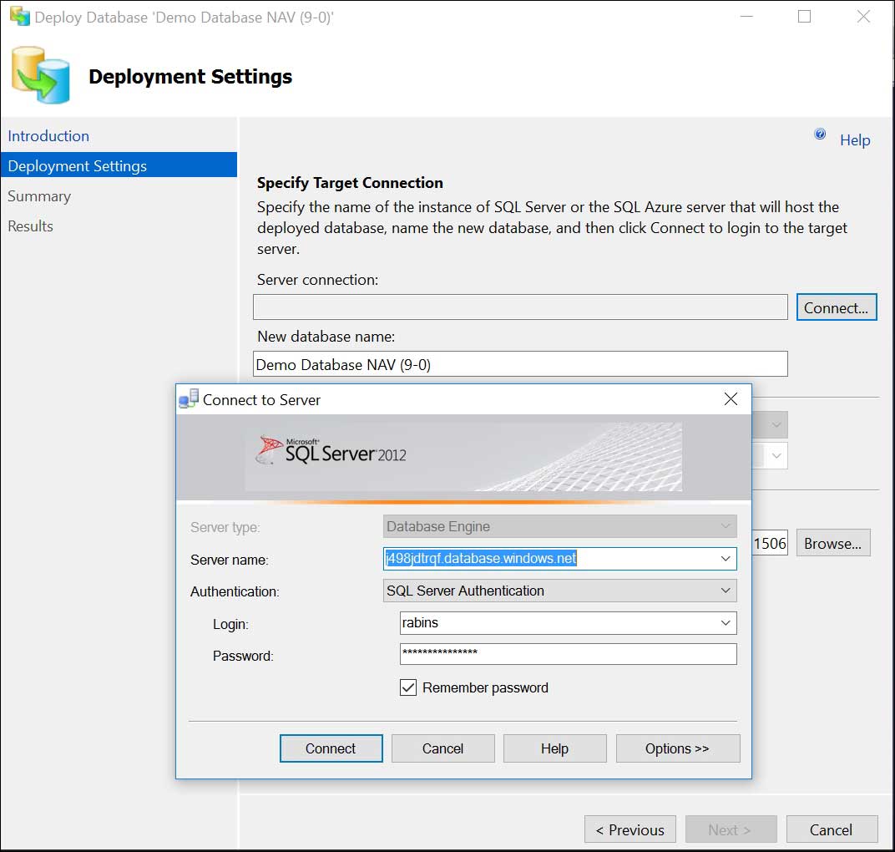Click the Connect to Server dialog icon
The height and width of the screenshot is (852, 895).
click(x=190, y=398)
